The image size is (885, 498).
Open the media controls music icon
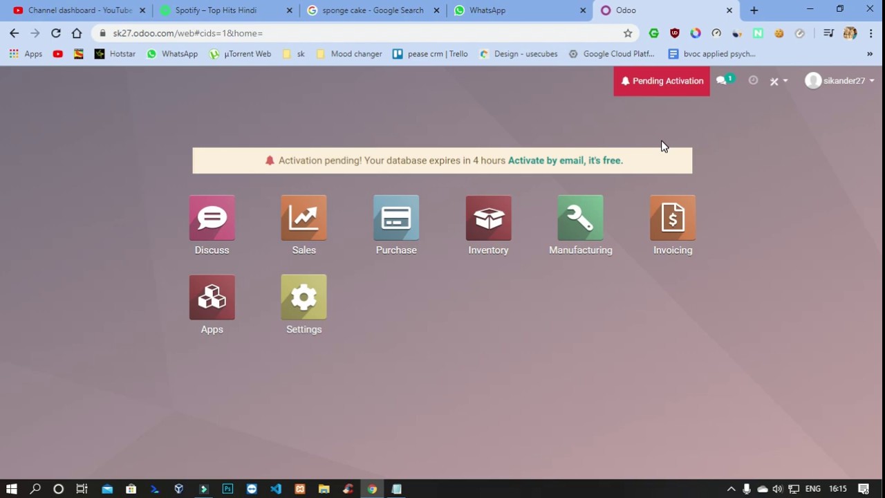tap(828, 33)
